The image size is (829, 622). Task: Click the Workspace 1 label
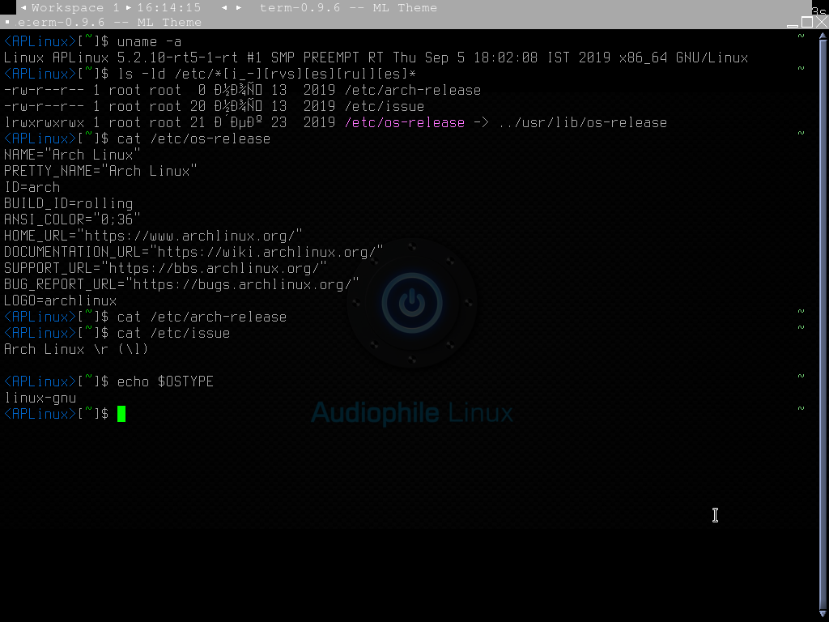point(75,7)
